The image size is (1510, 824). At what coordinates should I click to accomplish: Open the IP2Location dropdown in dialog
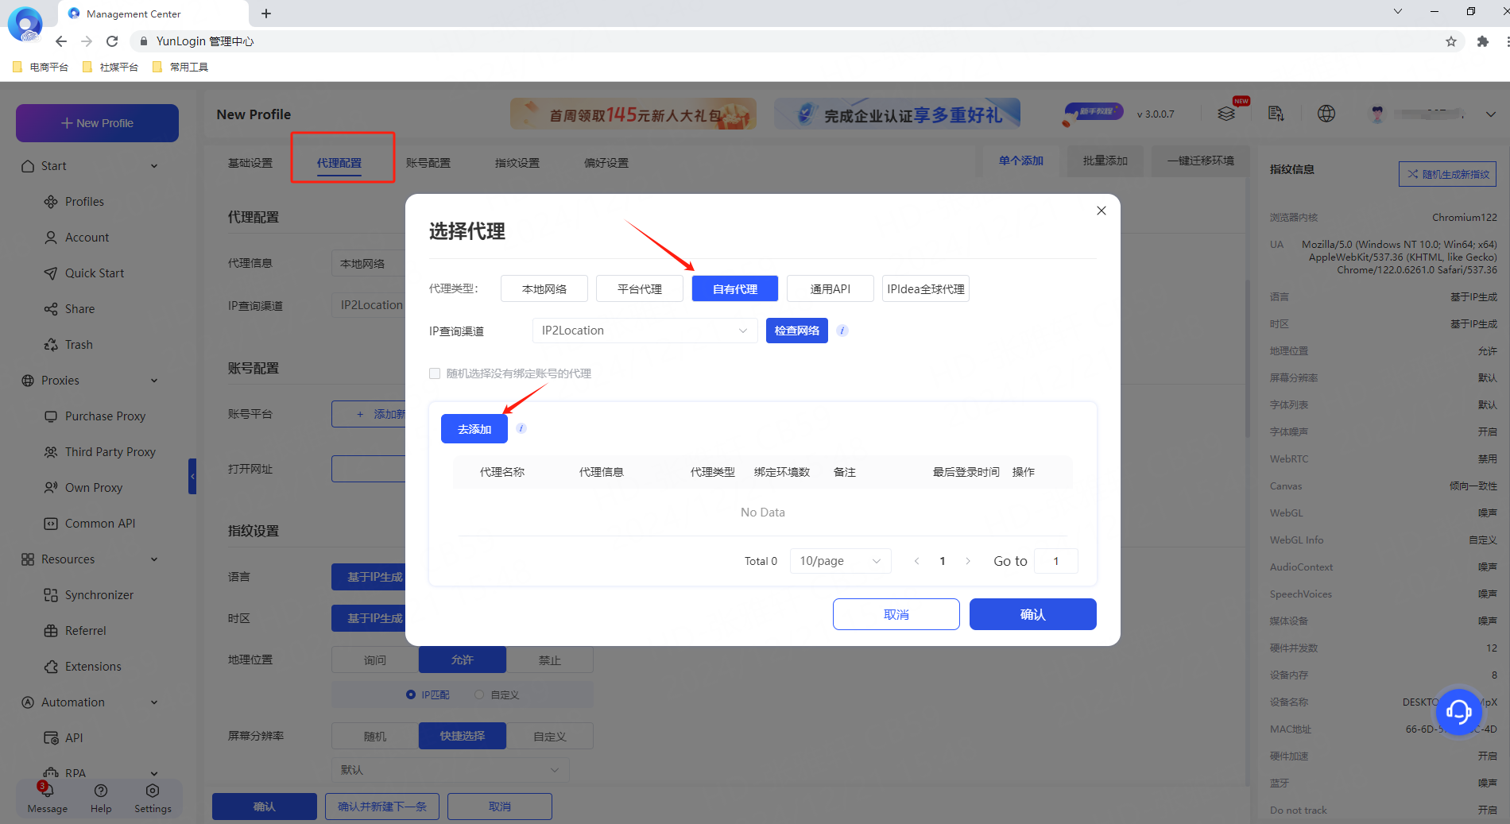(644, 331)
